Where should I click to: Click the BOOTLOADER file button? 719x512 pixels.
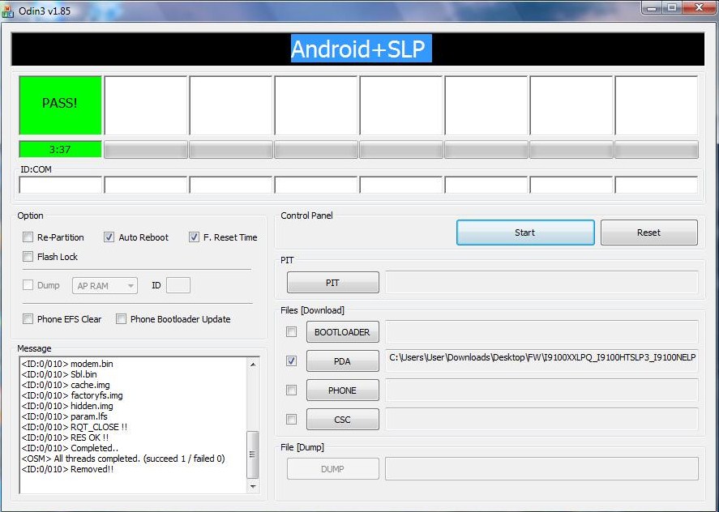pyautogui.click(x=342, y=332)
